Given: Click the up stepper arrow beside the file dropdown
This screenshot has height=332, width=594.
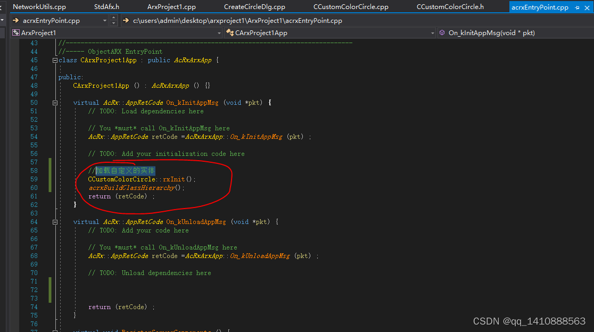Looking at the screenshot, I should coord(114,18).
